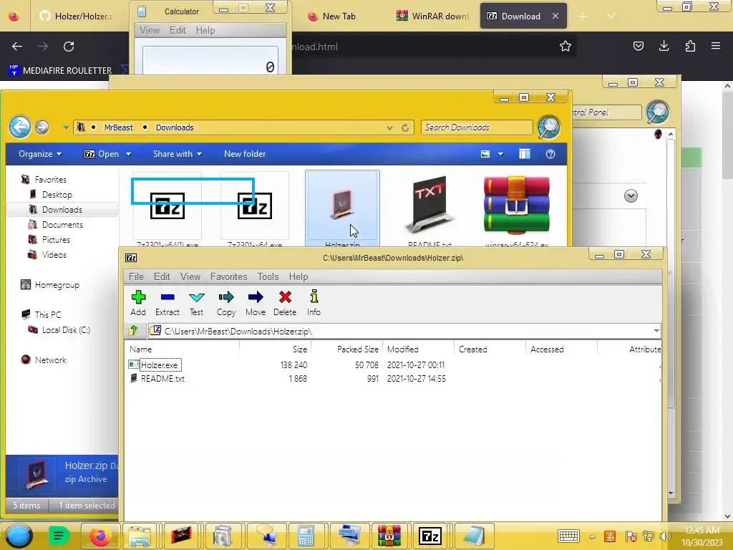This screenshot has height=550, width=733.
Task: Open Tools menu in 7-Zip
Action: pyautogui.click(x=268, y=276)
